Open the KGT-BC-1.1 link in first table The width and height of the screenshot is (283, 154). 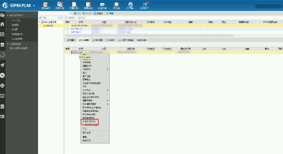point(76,29)
